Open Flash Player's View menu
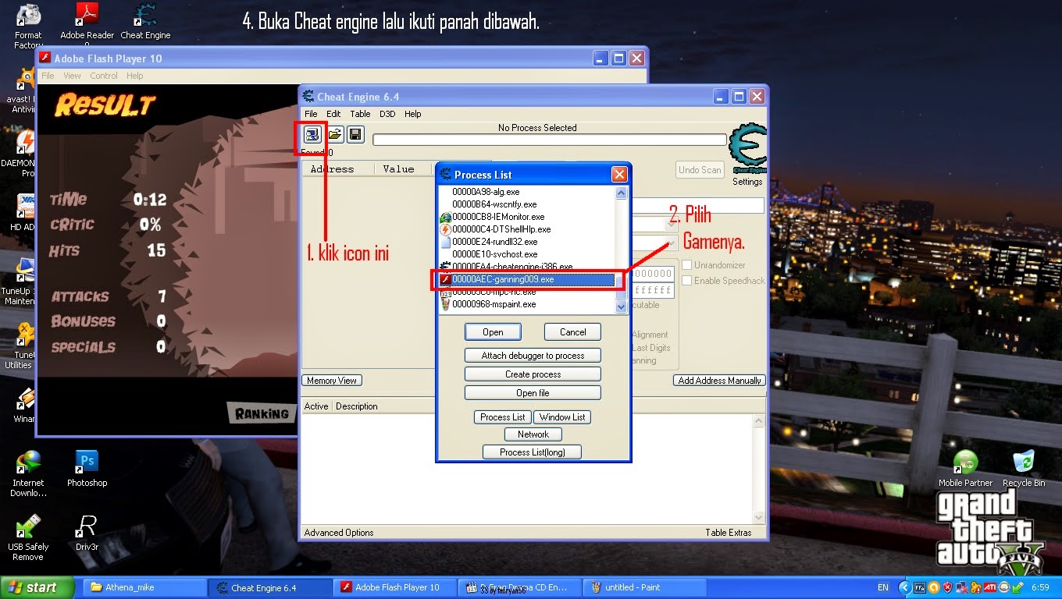 (72, 76)
